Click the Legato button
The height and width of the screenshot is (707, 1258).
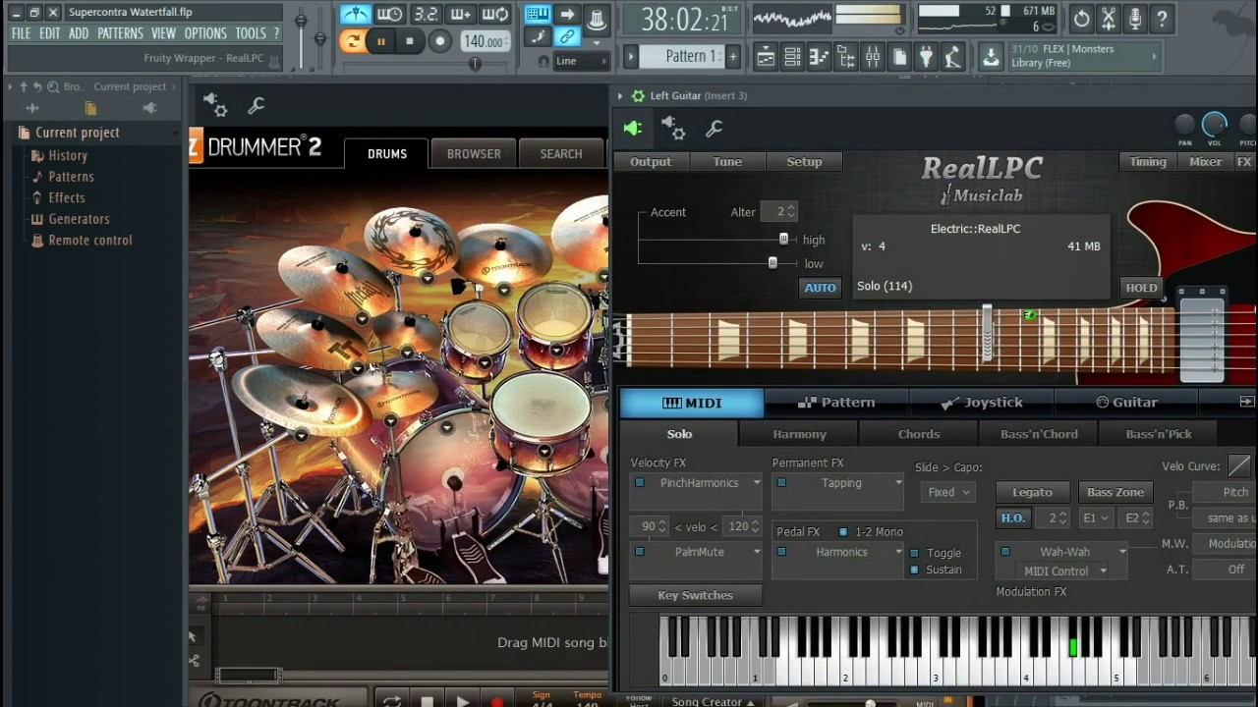(1032, 492)
